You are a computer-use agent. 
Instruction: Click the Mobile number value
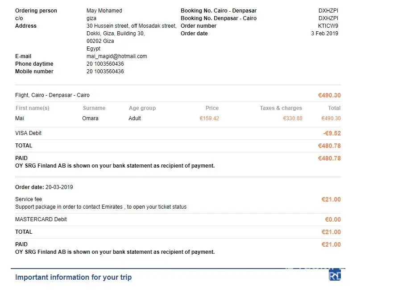tap(105, 71)
